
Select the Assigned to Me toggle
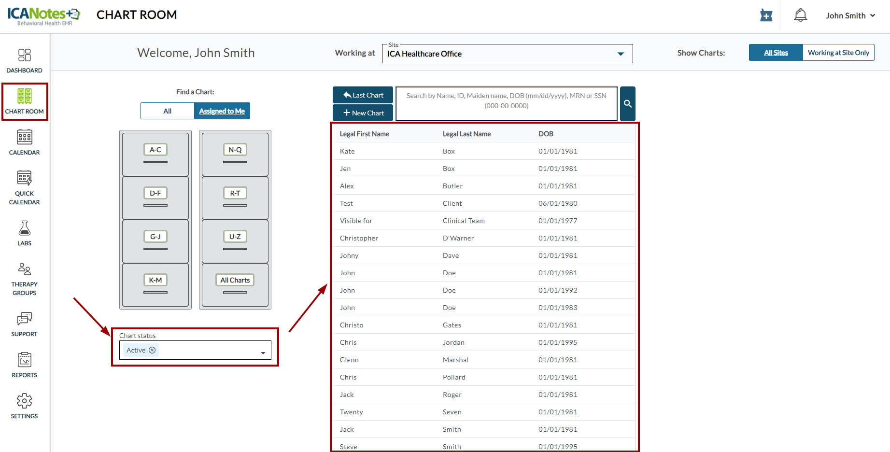click(x=222, y=111)
